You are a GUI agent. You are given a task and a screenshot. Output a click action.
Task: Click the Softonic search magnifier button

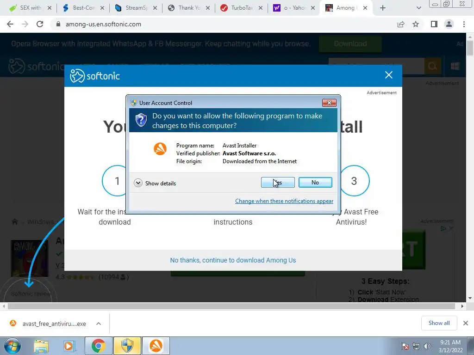click(x=433, y=66)
